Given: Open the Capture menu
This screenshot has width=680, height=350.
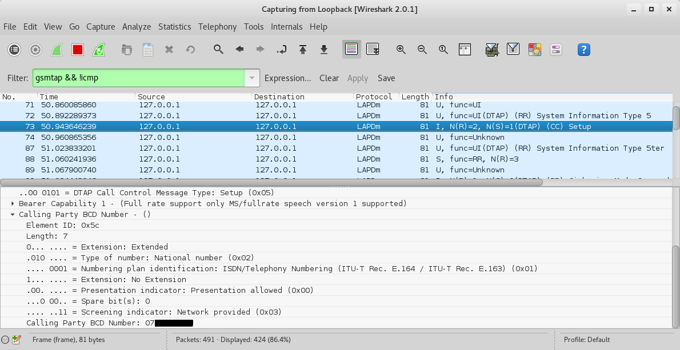Looking at the screenshot, I should (x=101, y=27).
